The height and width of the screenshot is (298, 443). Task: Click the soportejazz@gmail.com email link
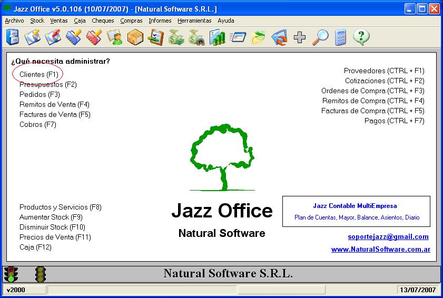click(388, 237)
